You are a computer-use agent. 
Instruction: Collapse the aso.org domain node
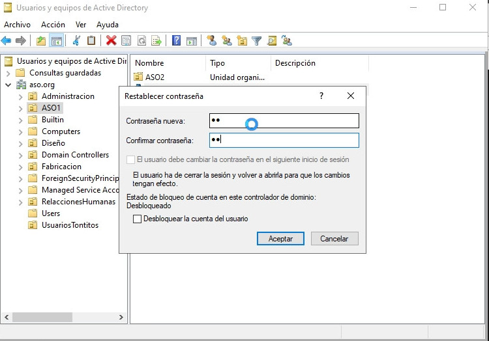tap(8, 85)
